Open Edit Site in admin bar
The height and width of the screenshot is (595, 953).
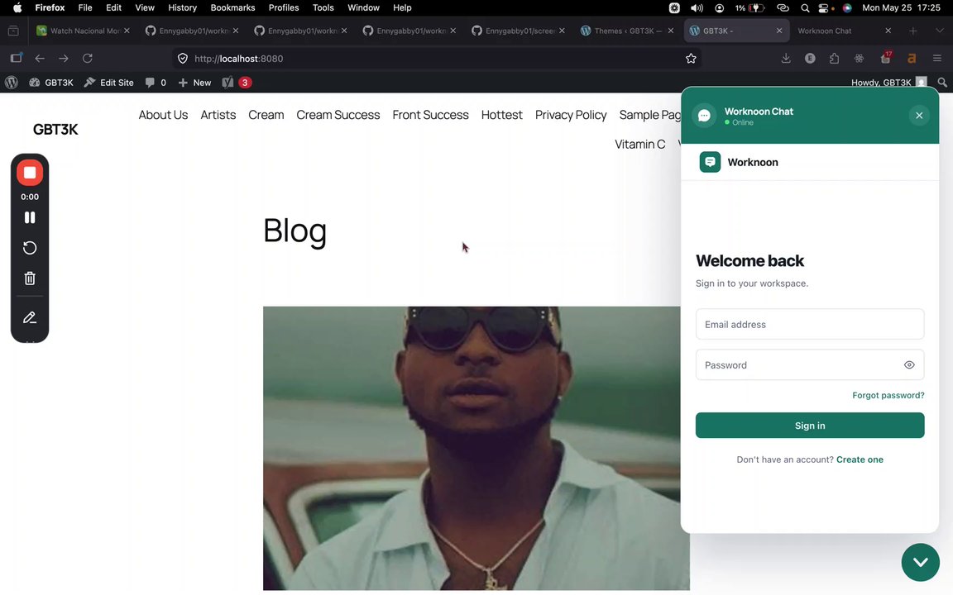(109, 83)
